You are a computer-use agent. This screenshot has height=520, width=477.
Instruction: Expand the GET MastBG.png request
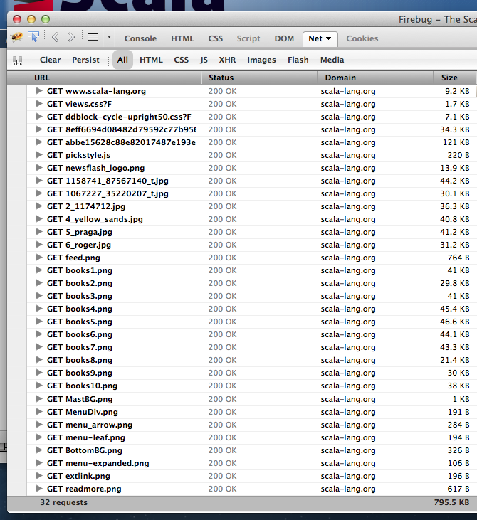[x=39, y=399]
